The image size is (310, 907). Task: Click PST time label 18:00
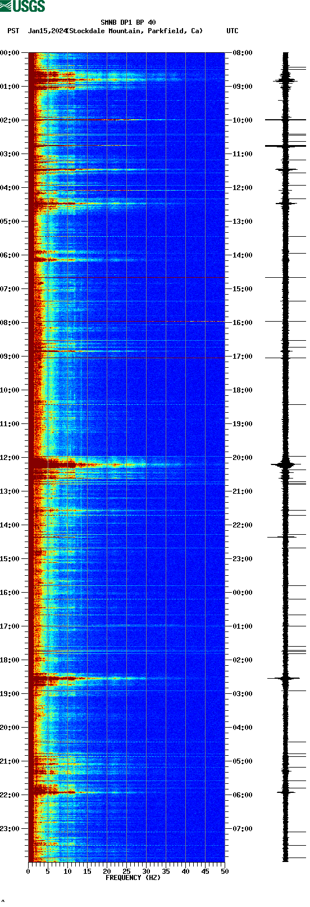click(10, 660)
